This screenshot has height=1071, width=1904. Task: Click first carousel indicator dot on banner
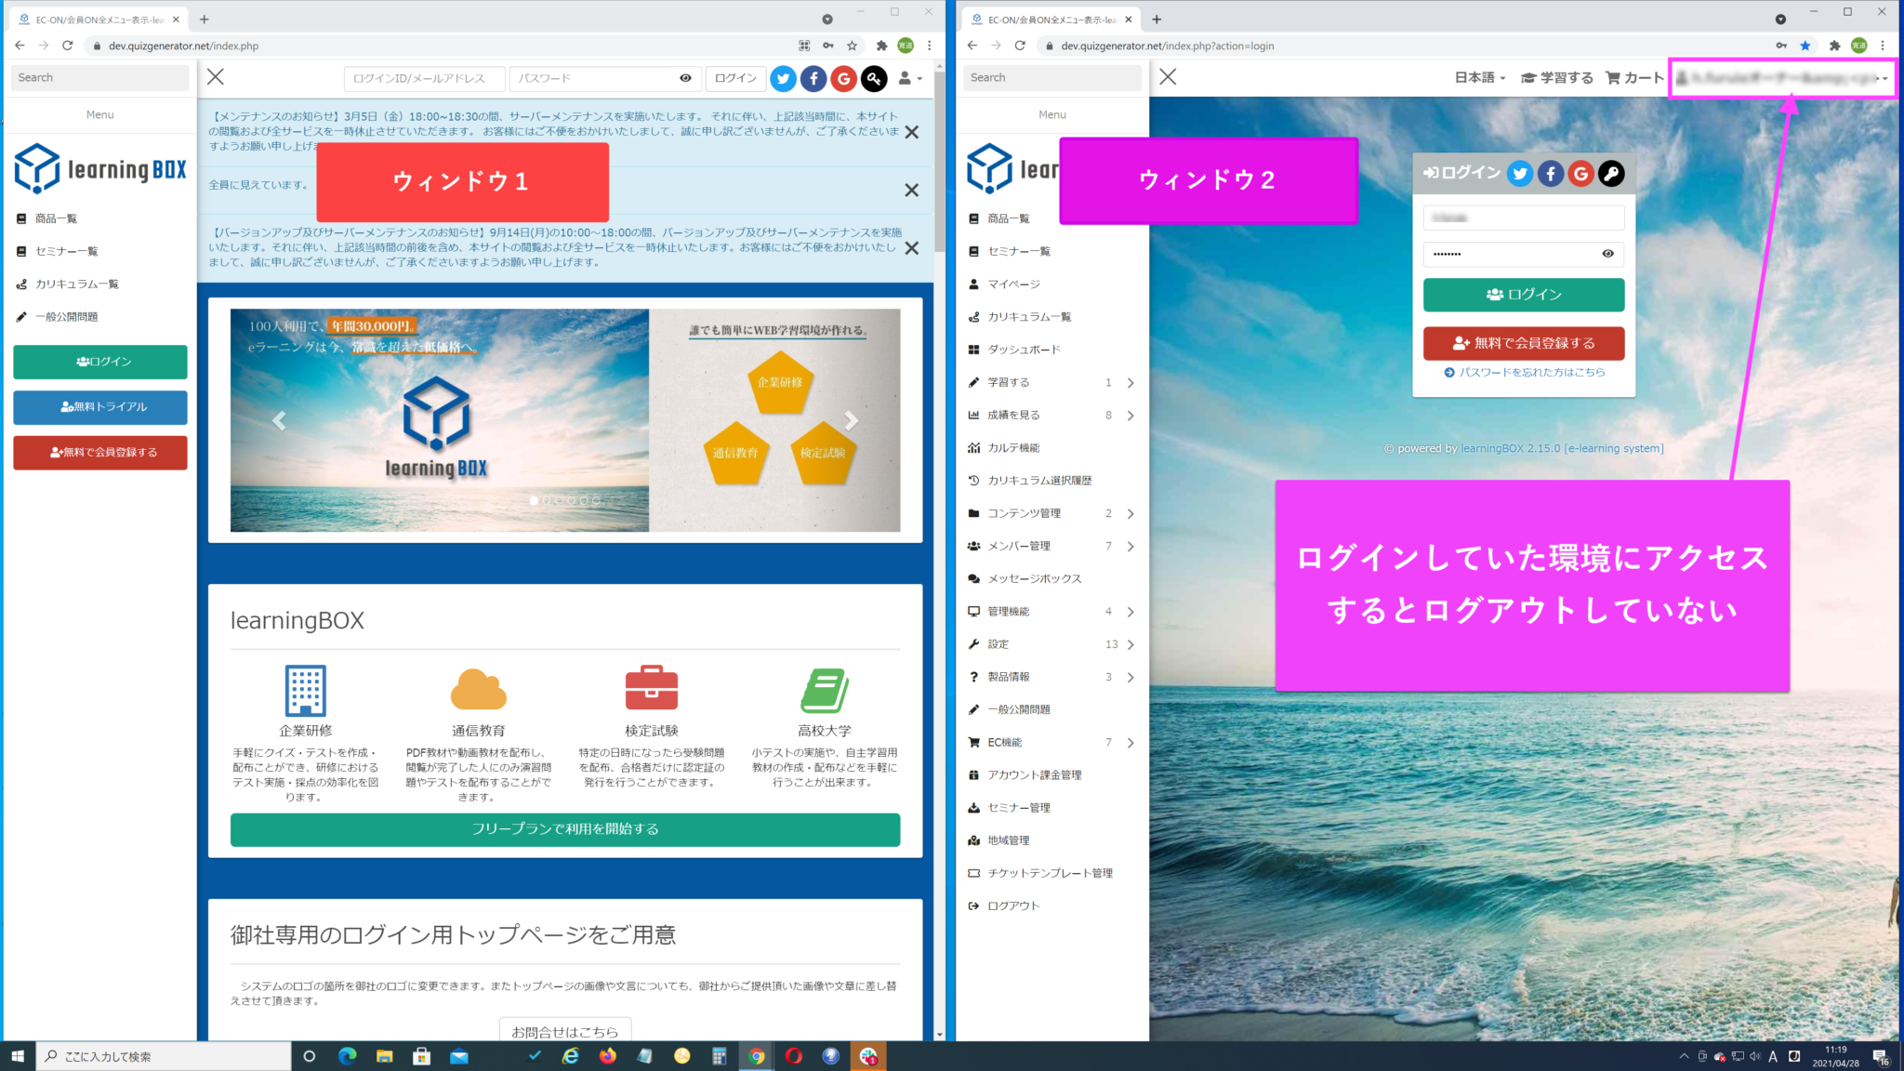pos(534,500)
